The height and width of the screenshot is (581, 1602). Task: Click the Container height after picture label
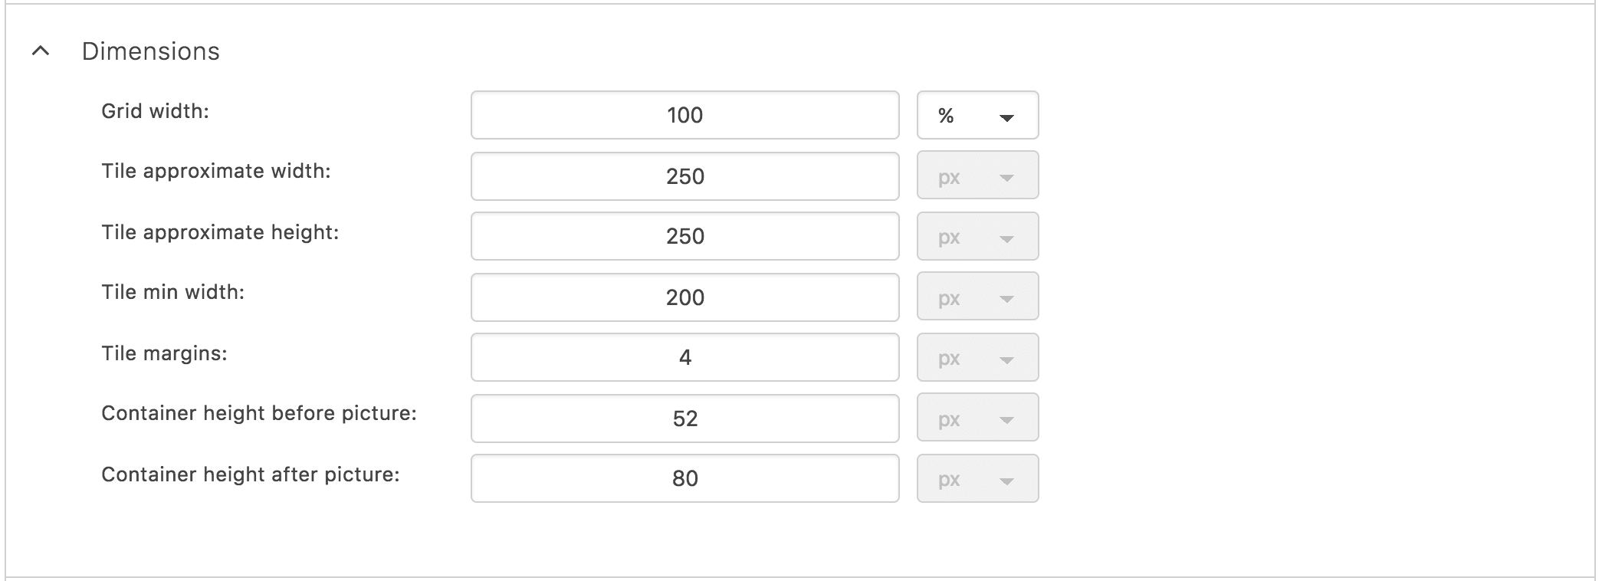click(x=250, y=474)
